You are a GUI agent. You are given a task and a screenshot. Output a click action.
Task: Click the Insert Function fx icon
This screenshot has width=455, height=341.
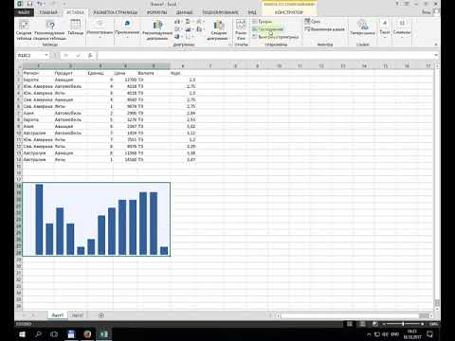(90, 55)
